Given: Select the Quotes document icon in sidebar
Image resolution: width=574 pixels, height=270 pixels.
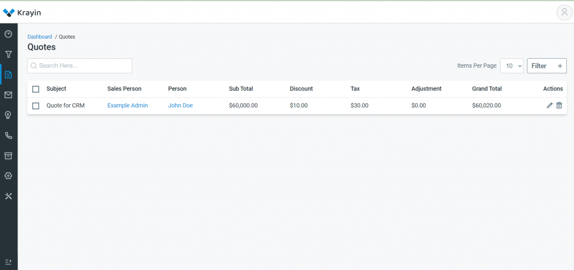Looking at the screenshot, I should (8, 75).
